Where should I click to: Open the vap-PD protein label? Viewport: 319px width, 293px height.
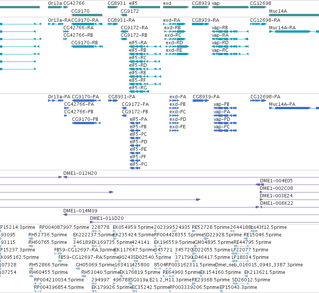point(222,119)
